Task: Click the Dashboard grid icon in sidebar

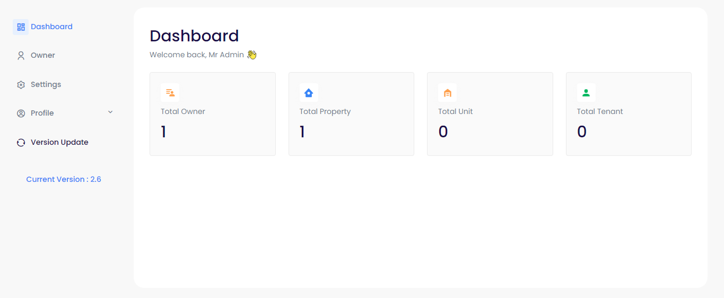Action: 21,27
